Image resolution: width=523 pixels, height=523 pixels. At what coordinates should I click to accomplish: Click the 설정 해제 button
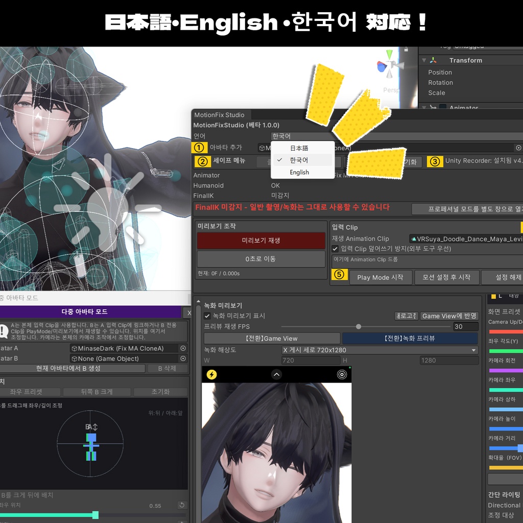click(x=503, y=277)
